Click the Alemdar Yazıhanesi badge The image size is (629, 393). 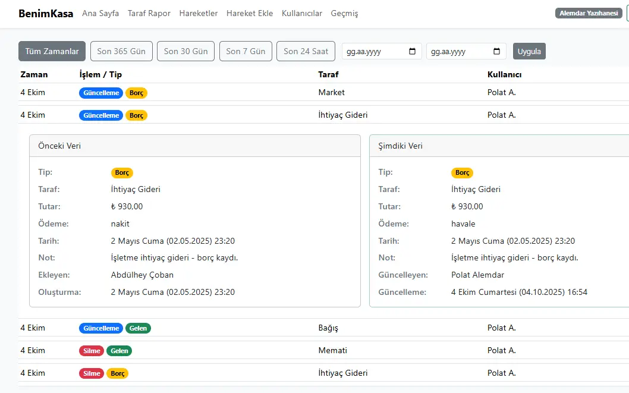click(x=589, y=13)
